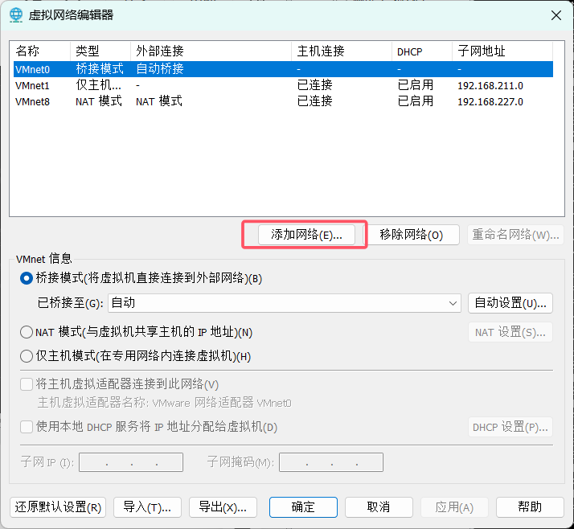Screen dimensions: 574x529
Task: Click the 应用(A) button
Action: click(x=454, y=507)
